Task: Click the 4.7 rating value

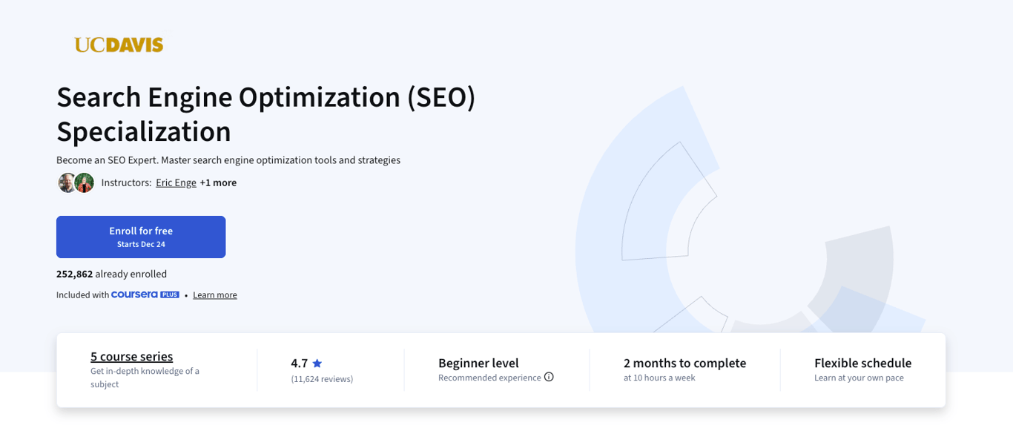Action: point(299,363)
